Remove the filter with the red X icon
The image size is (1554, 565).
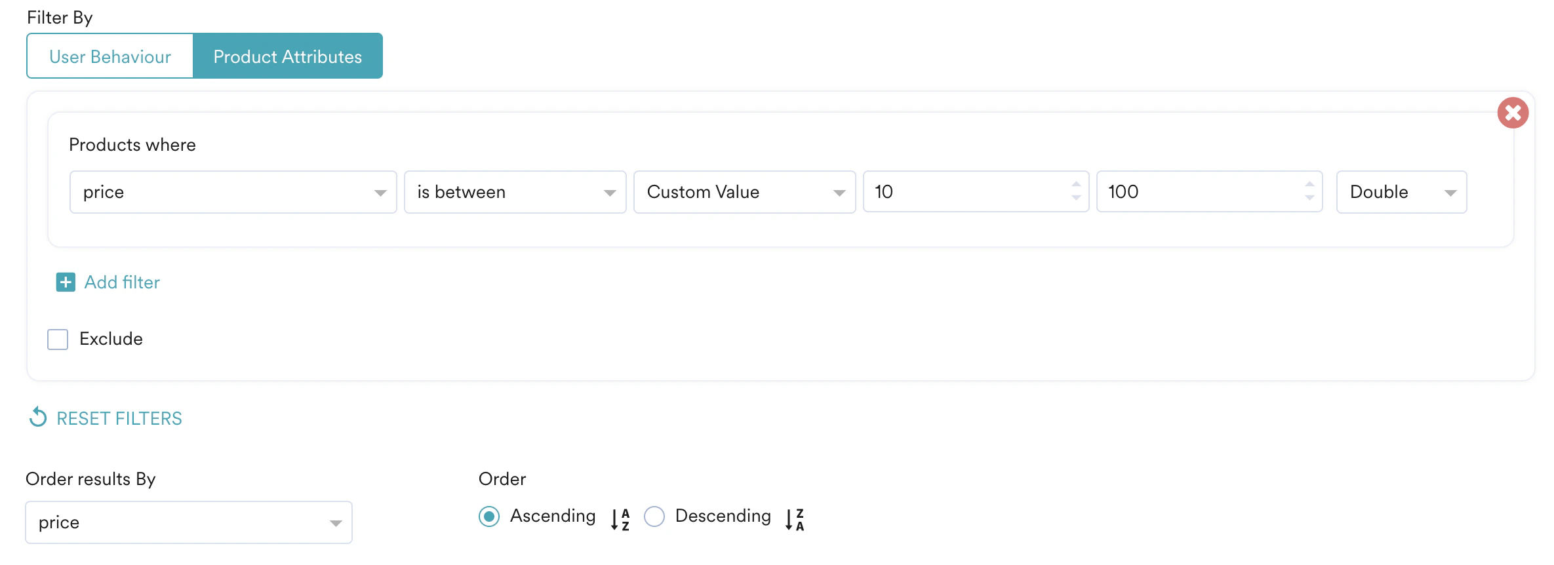coord(1513,113)
